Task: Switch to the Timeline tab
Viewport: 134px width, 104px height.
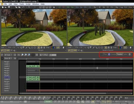Action: click(x=120, y=54)
